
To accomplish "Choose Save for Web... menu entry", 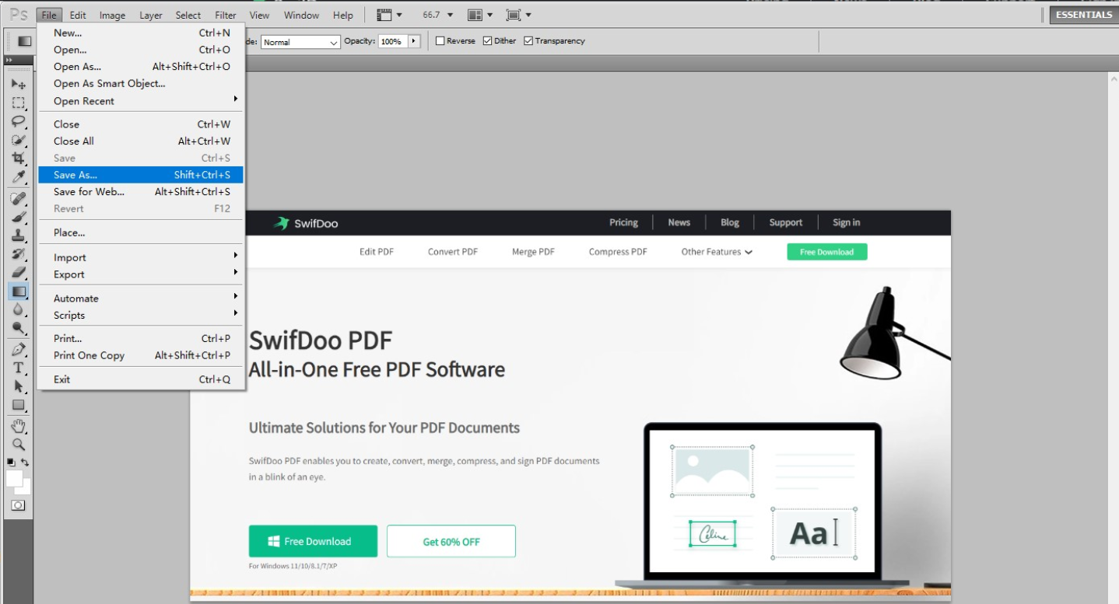I will (142, 192).
